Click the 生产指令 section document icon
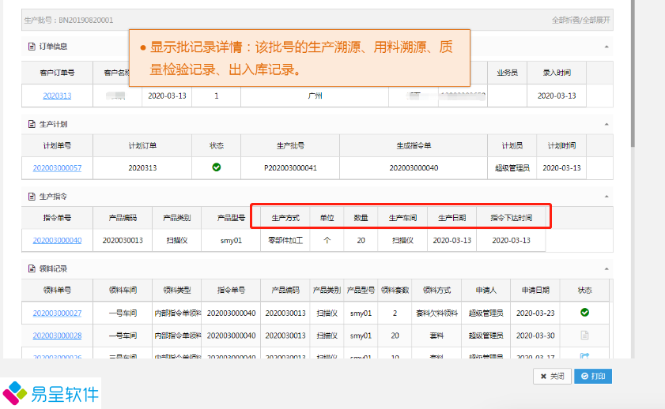This screenshot has height=409, width=665. [32, 197]
